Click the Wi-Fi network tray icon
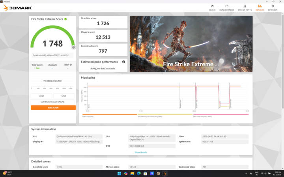 tap(262, 173)
